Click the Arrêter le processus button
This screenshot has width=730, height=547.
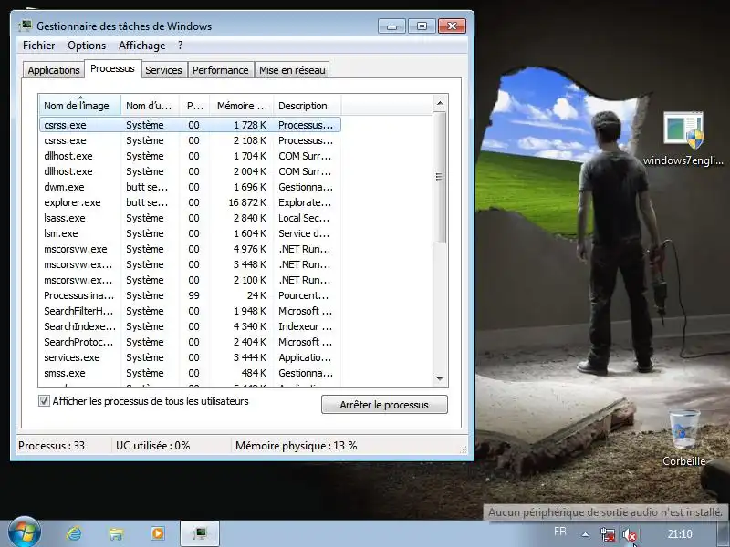point(384,405)
